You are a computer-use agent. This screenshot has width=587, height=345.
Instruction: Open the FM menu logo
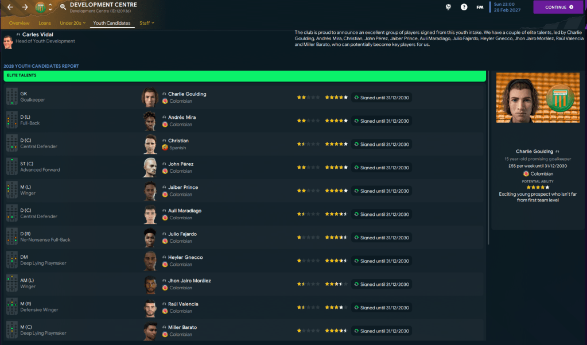click(480, 7)
